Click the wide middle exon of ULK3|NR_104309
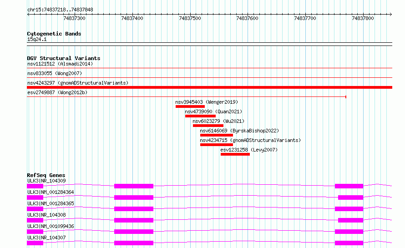Viewport: 405px width, 248px height. click(x=134, y=186)
